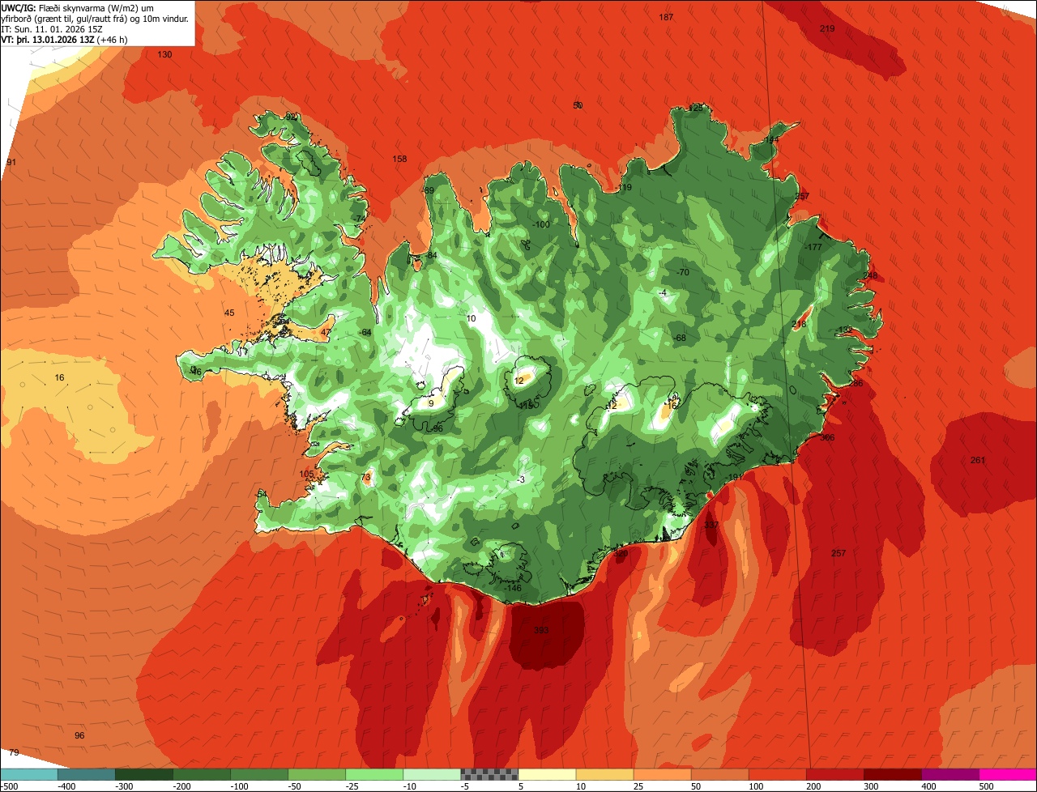Click the map value '158' north of Iceland
This screenshot has width=1037, height=792.
[399, 159]
